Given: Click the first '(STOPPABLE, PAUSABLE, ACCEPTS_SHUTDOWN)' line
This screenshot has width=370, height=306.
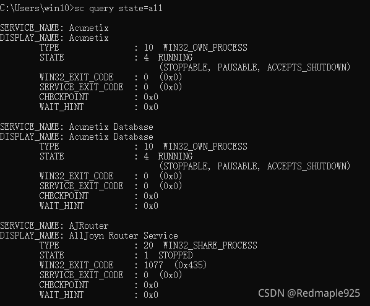Looking at the screenshot, I should pyautogui.click(x=255, y=67).
